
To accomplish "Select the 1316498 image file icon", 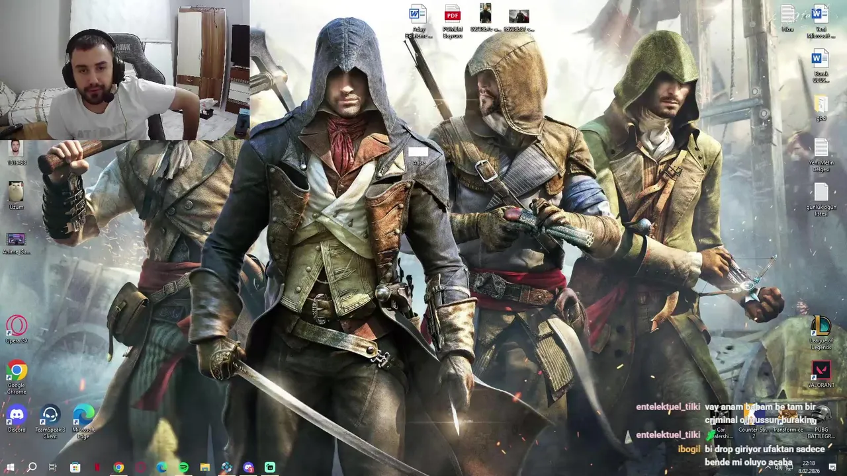I will [x=16, y=153].
